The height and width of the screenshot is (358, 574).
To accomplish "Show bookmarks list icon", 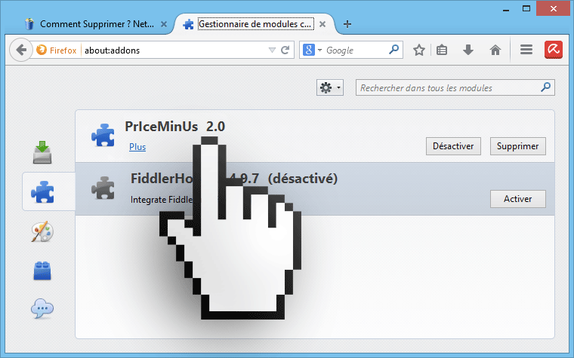I will tap(442, 50).
